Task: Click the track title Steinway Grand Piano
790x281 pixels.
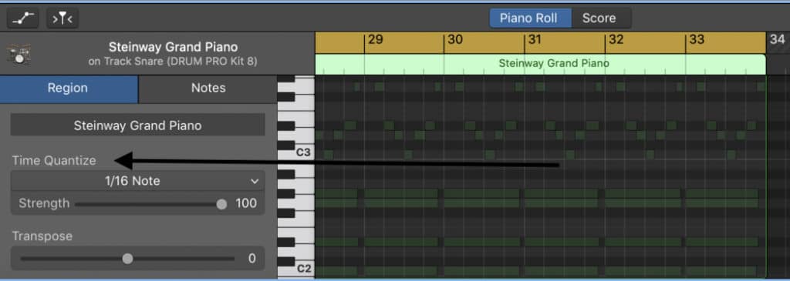Action: point(174,48)
